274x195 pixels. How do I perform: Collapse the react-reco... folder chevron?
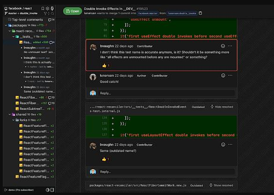[9, 31]
